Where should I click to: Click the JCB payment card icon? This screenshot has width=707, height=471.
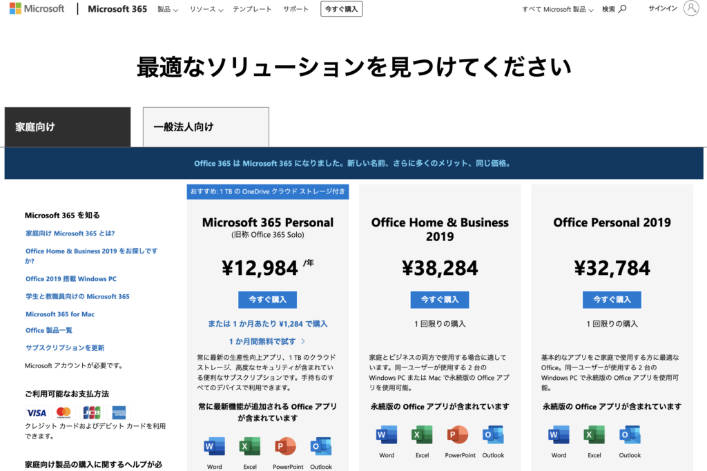pos(92,412)
